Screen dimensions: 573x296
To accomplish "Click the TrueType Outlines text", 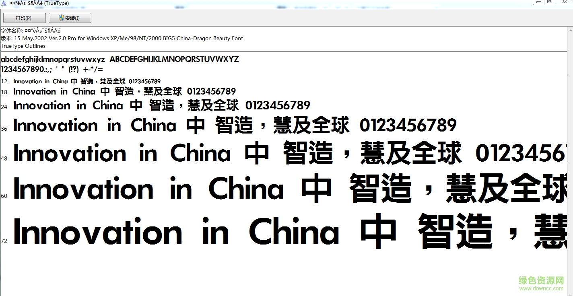I will coord(23,46).
